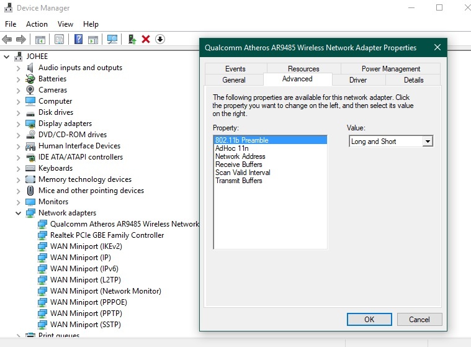The height and width of the screenshot is (347, 471).
Task: Click the down-arrow disable device icon
Action: tap(160, 39)
